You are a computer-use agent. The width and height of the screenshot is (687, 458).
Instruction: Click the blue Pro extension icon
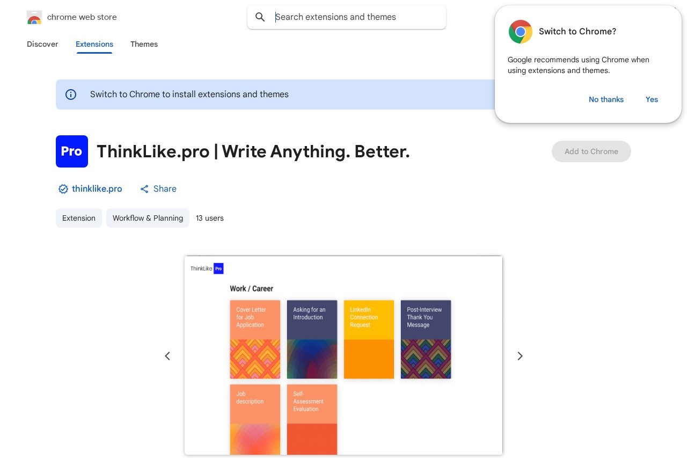pos(72,151)
